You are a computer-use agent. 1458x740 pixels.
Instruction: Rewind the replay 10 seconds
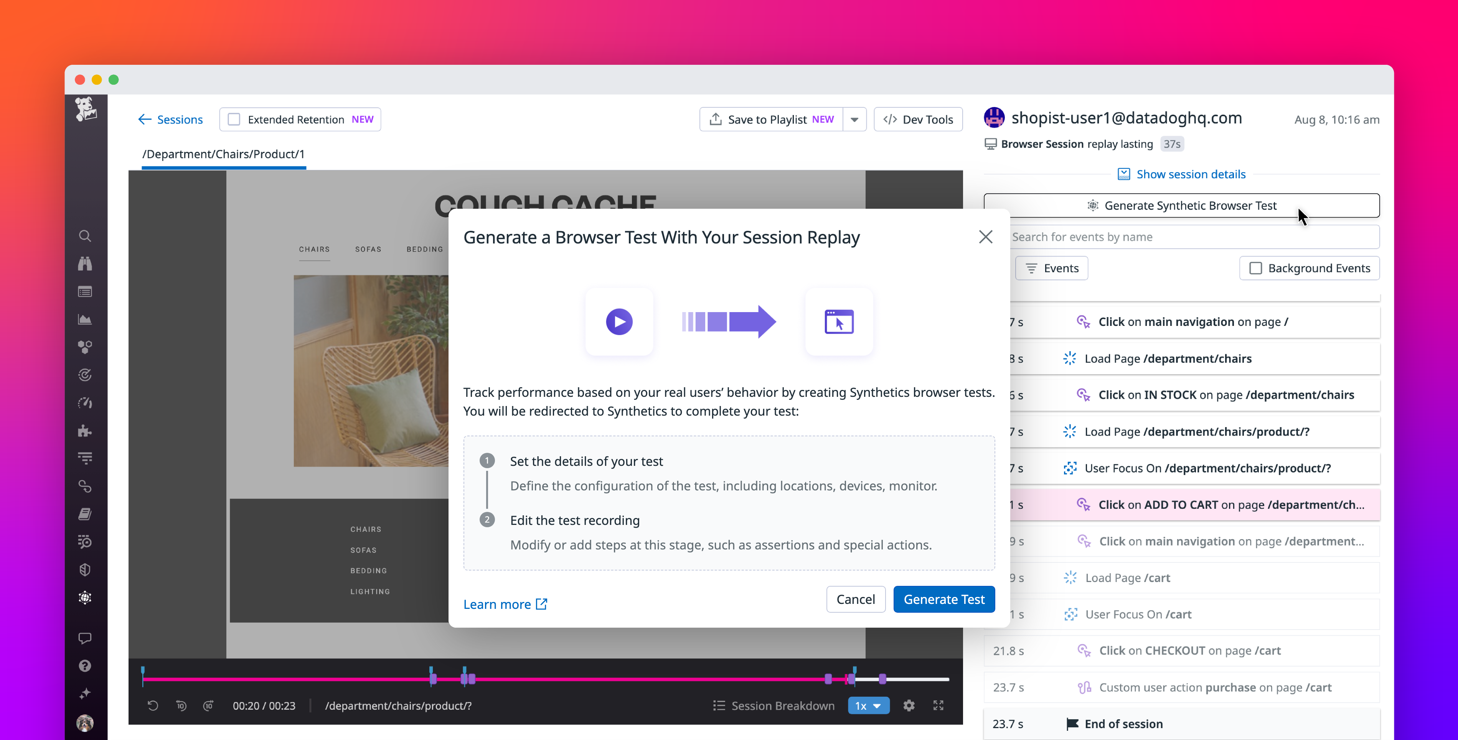[x=181, y=705]
